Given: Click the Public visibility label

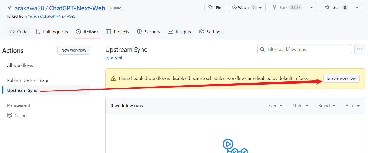Looking at the screenshot, I should click(116, 8).
